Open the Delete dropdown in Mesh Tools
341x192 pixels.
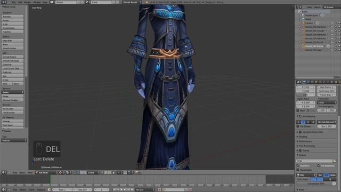(x=13, y=92)
